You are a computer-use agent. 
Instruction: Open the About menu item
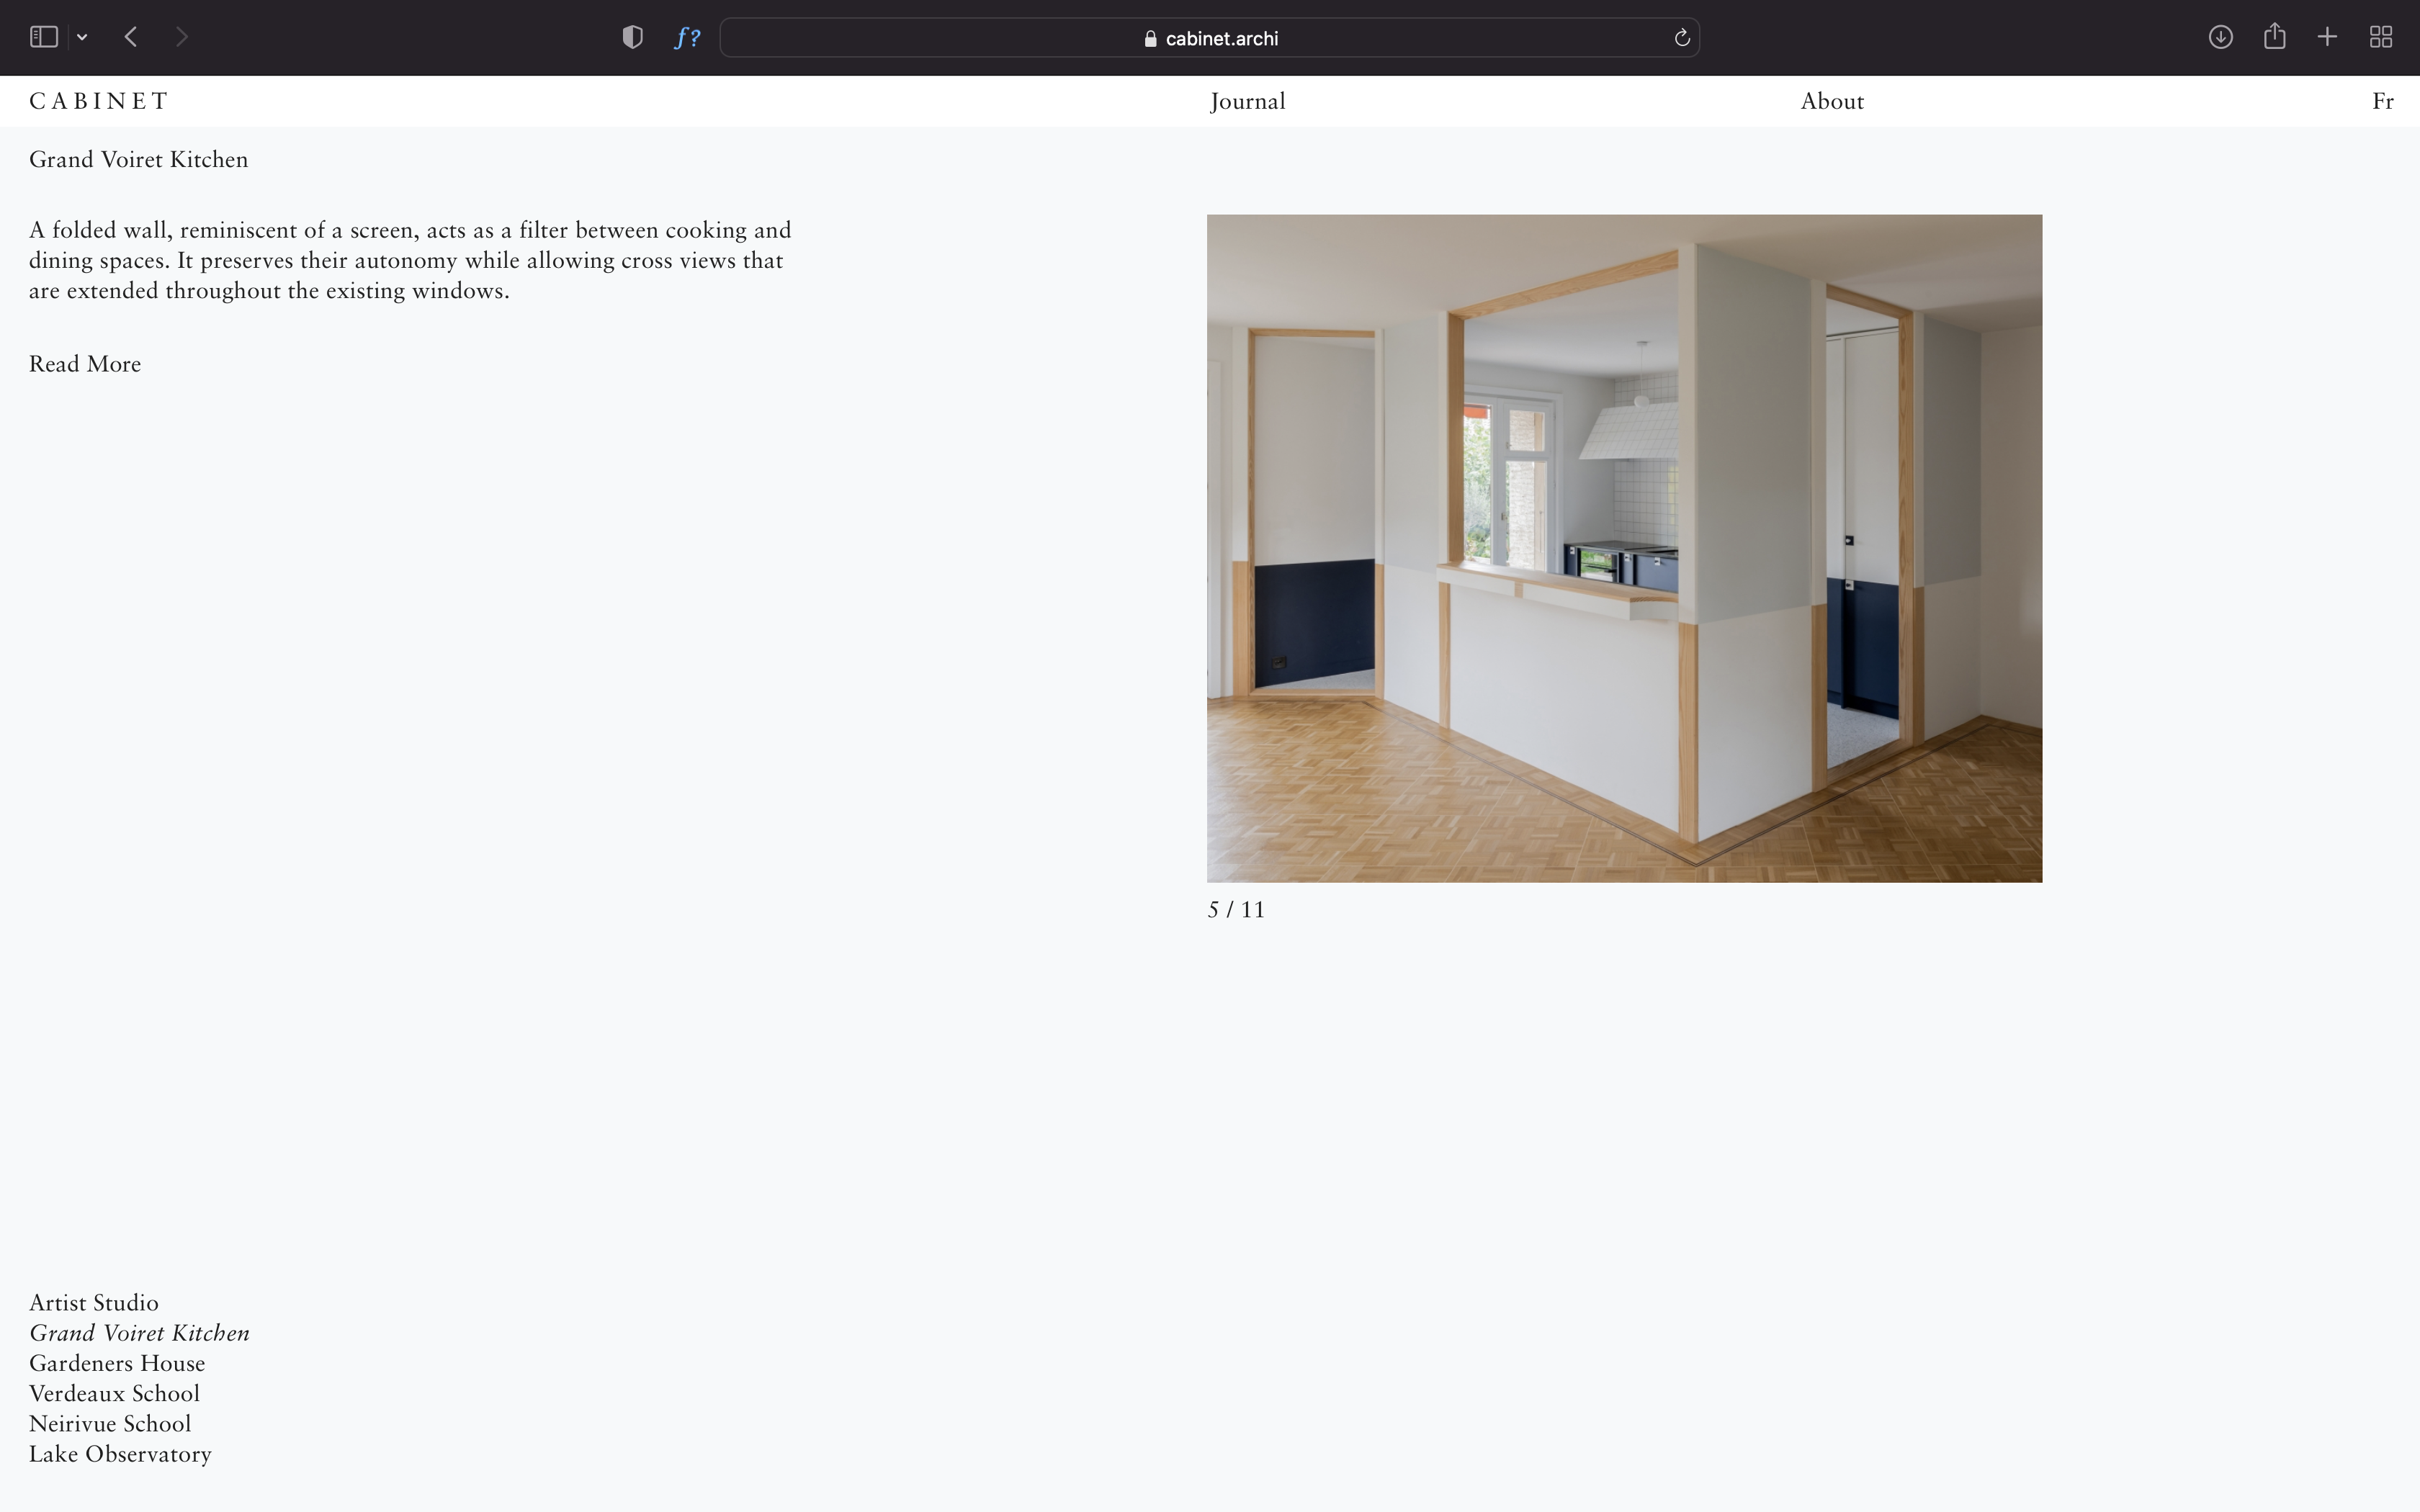pyautogui.click(x=1831, y=102)
